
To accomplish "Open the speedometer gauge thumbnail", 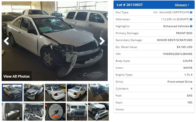I will coord(55,112).
